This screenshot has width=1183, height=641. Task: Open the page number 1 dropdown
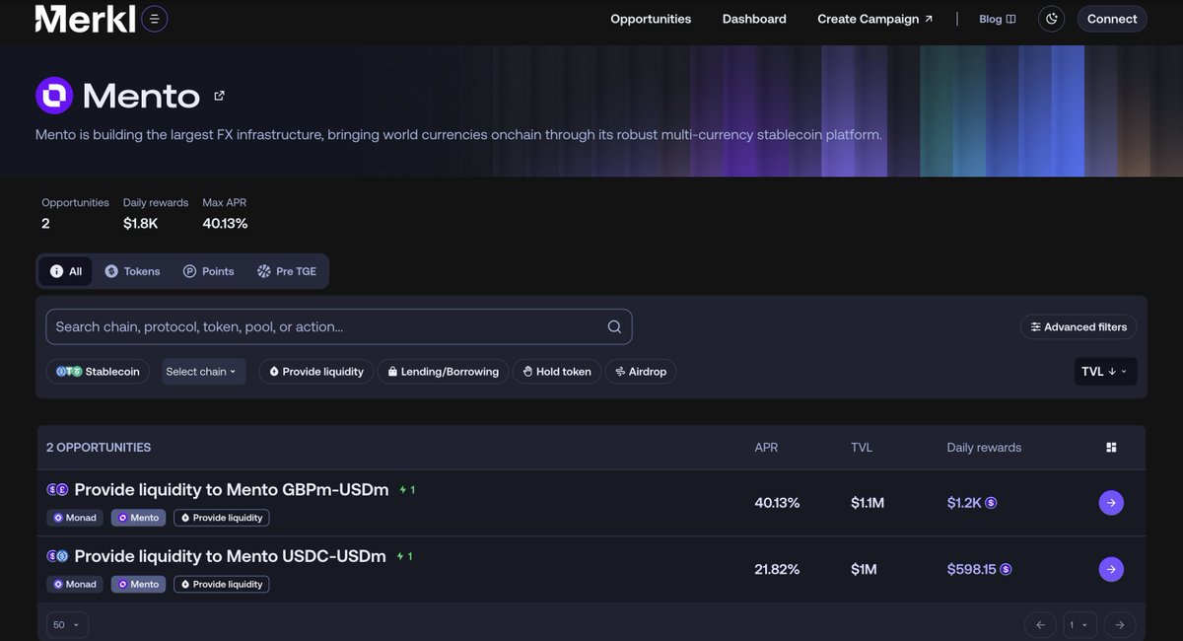[x=1079, y=625]
